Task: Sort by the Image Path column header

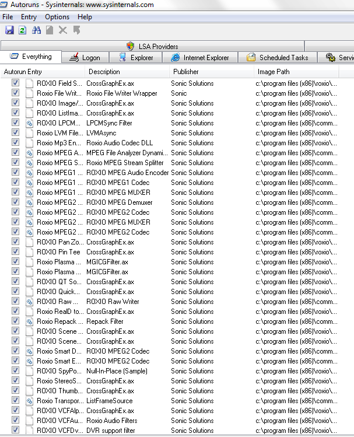Action: 296,72
